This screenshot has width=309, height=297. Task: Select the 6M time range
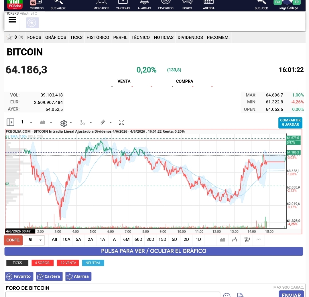pyautogui.click(x=126, y=239)
